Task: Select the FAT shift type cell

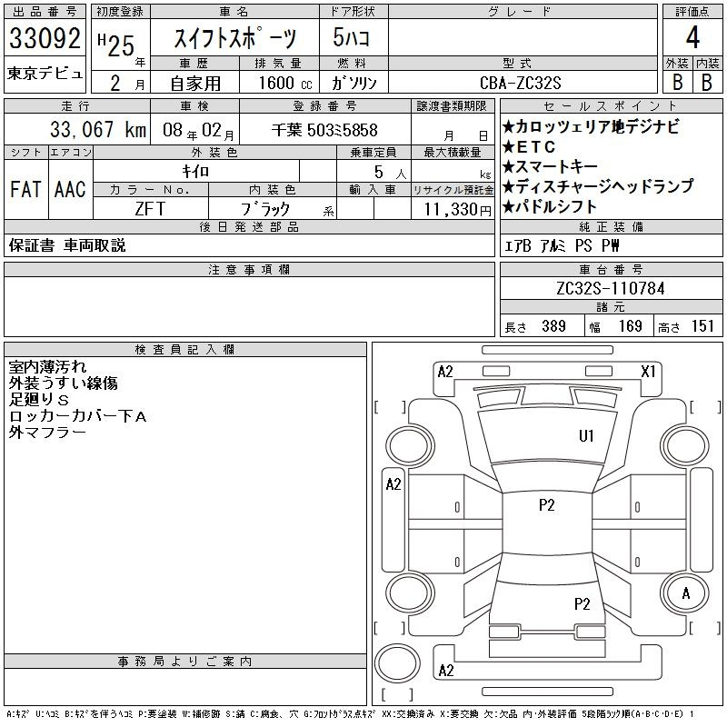Action: (25, 189)
